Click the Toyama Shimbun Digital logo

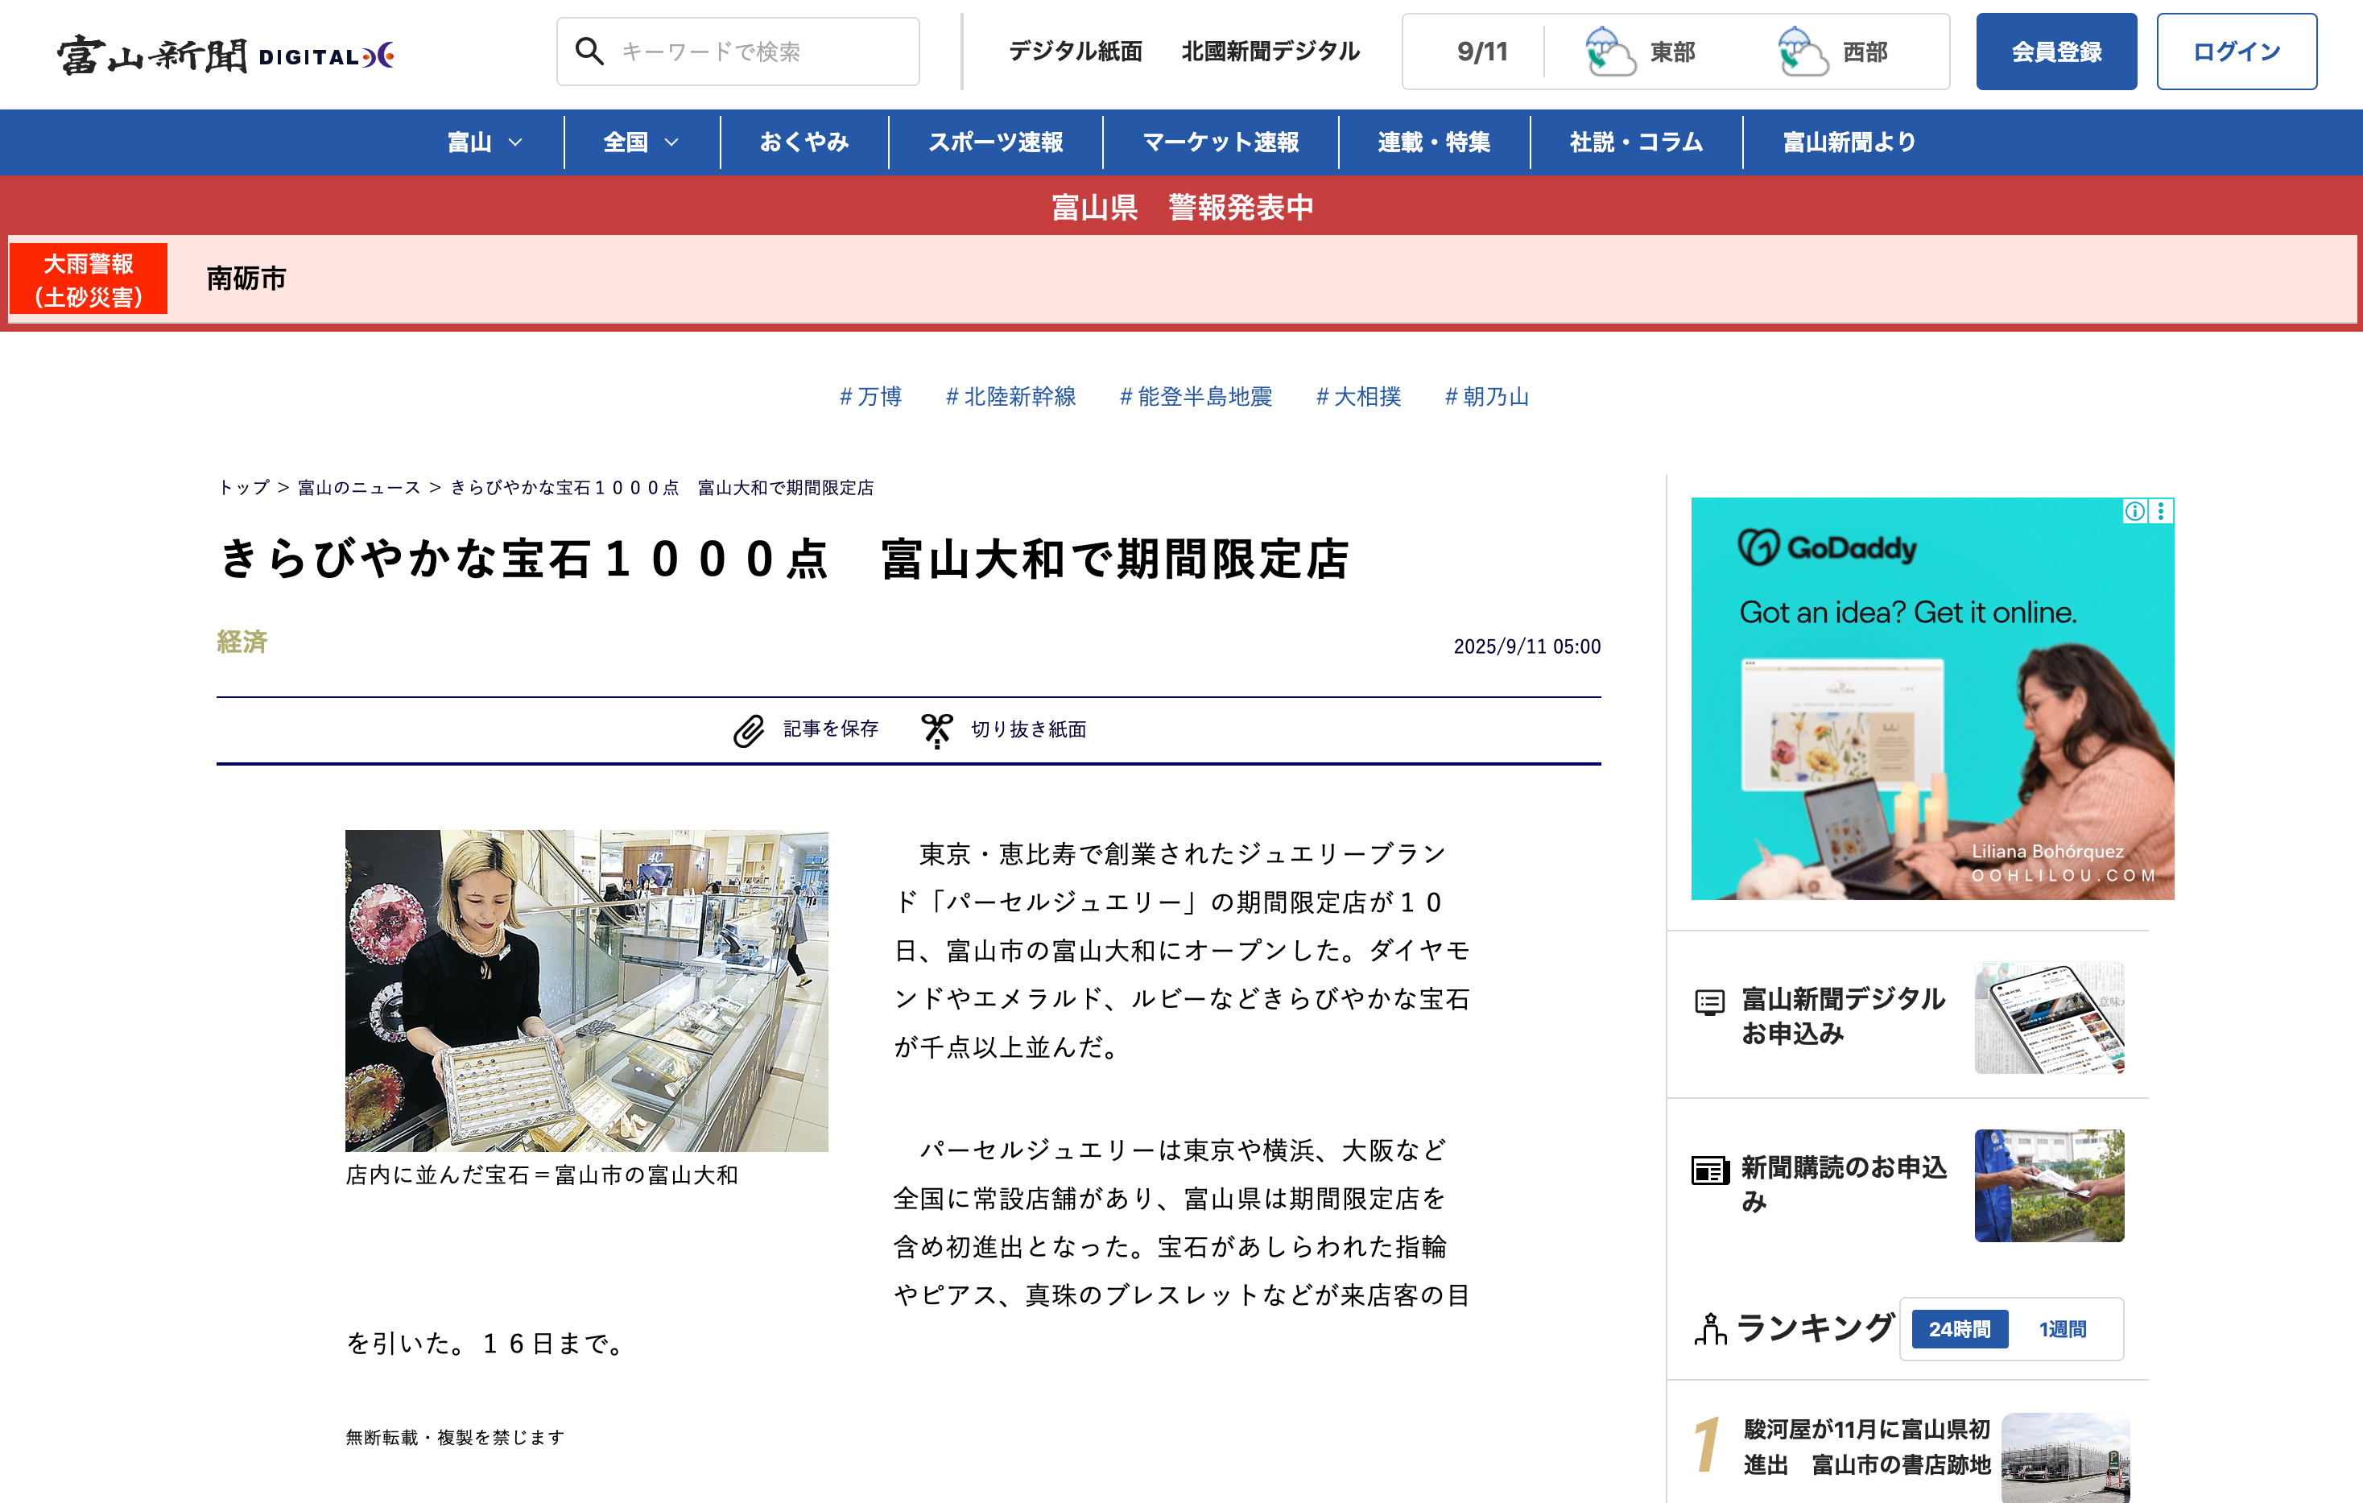[x=225, y=55]
